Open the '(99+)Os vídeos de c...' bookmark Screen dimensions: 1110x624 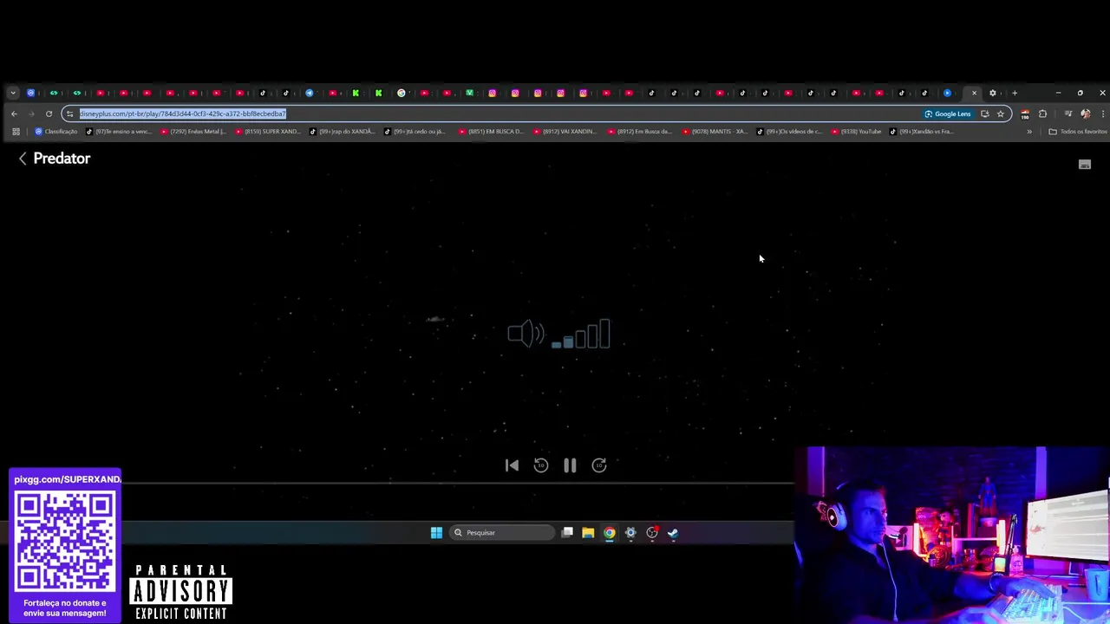click(789, 132)
